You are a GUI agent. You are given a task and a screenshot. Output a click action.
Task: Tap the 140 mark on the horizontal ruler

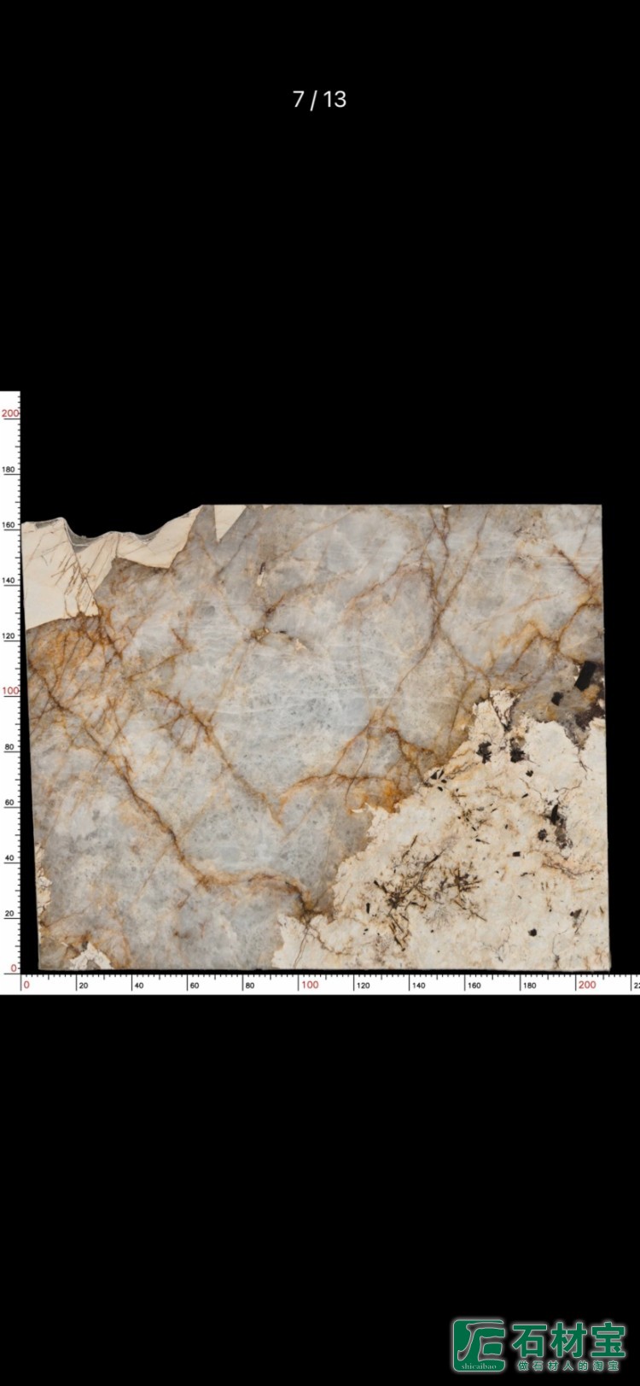[x=418, y=985]
